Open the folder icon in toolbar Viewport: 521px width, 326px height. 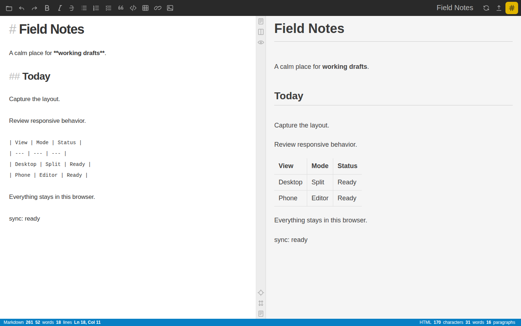(9, 8)
